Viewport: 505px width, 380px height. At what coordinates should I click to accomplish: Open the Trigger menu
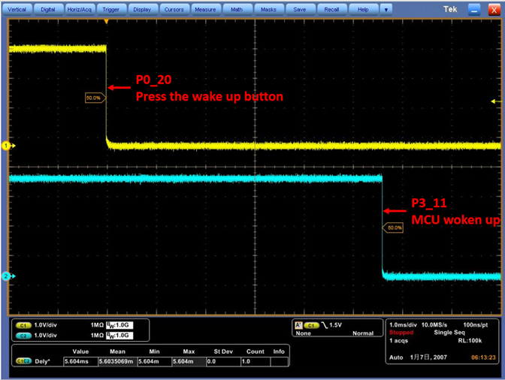click(110, 10)
